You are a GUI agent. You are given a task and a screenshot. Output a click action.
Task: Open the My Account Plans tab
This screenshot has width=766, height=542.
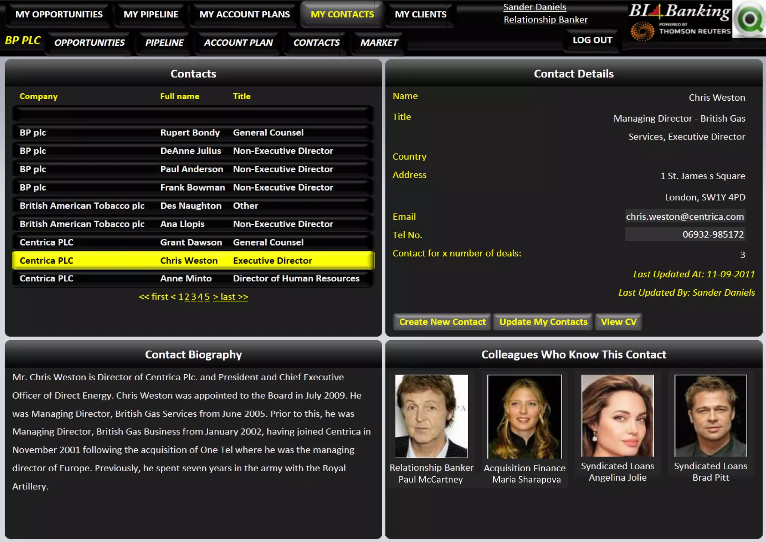[244, 14]
